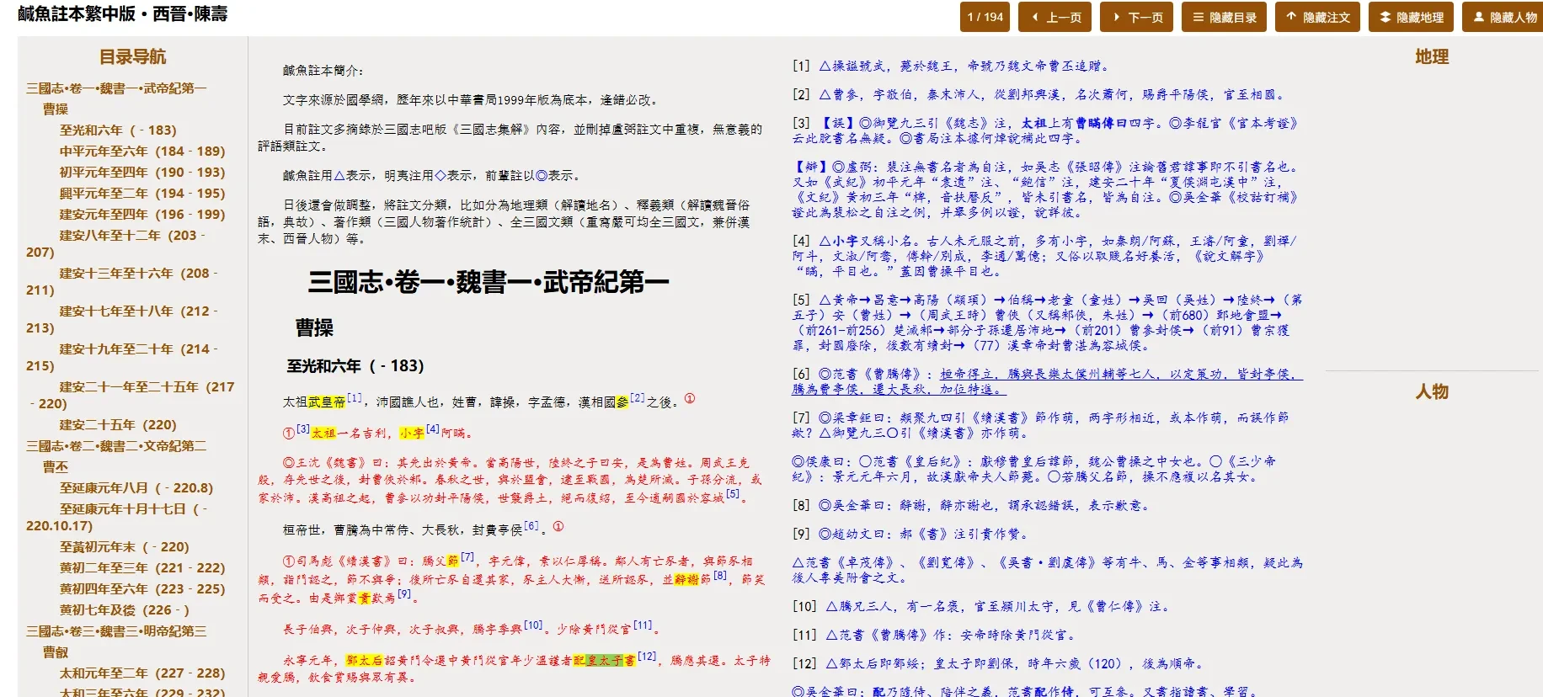This screenshot has height=697, width=1543.
Task: Click highlighted term 皇太子書 in main text
Action: point(611,661)
